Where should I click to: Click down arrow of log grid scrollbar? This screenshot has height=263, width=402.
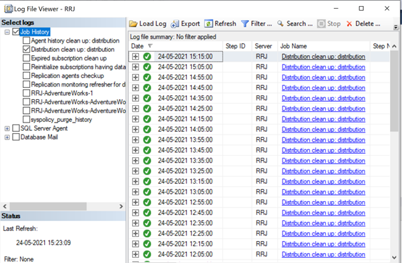tap(394, 258)
